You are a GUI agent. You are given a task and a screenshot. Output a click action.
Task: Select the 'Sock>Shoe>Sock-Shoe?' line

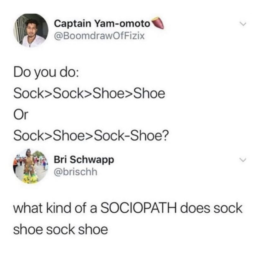(x=91, y=135)
